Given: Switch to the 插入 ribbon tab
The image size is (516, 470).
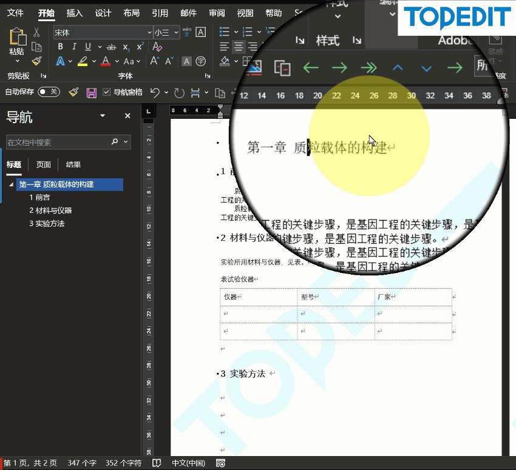Looking at the screenshot, I should coord(74,13).
